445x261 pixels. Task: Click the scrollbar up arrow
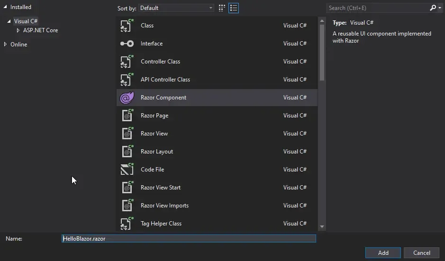coord(322,21)
